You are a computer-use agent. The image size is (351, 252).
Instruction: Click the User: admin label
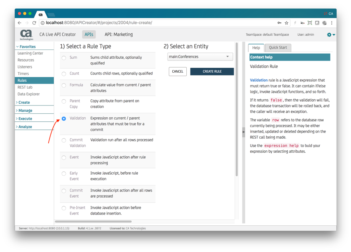(x=306, y=35)
